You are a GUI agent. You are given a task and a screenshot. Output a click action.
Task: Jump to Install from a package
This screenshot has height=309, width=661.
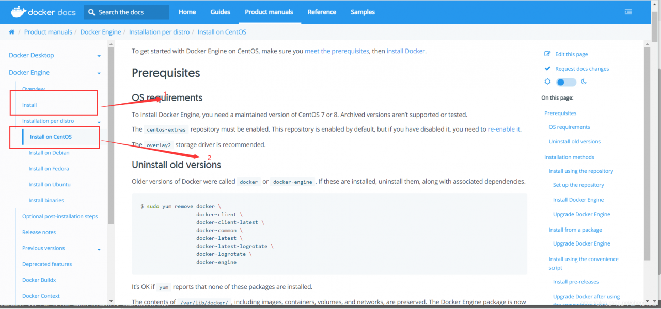(575, 230)
